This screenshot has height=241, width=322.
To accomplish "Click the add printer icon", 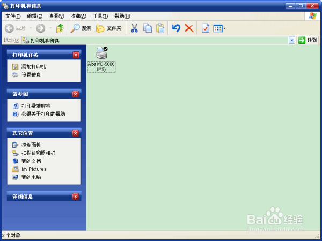I will coord(15,67).
